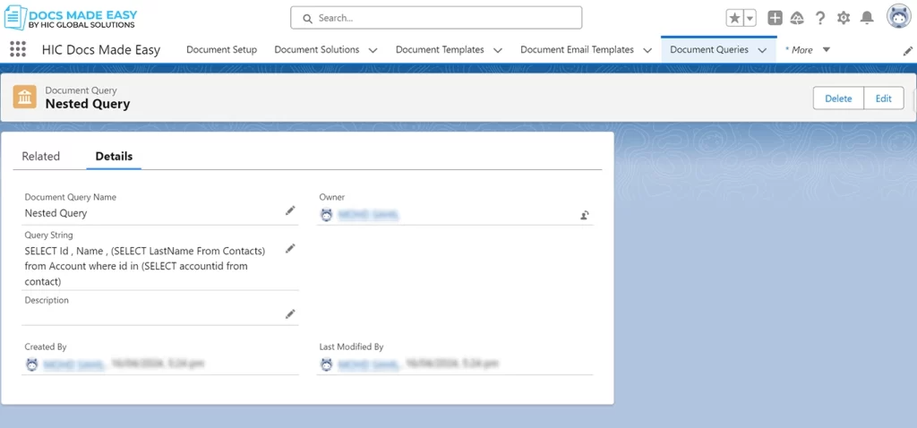Edit the Description field pencil

click(x=290, y=314)
